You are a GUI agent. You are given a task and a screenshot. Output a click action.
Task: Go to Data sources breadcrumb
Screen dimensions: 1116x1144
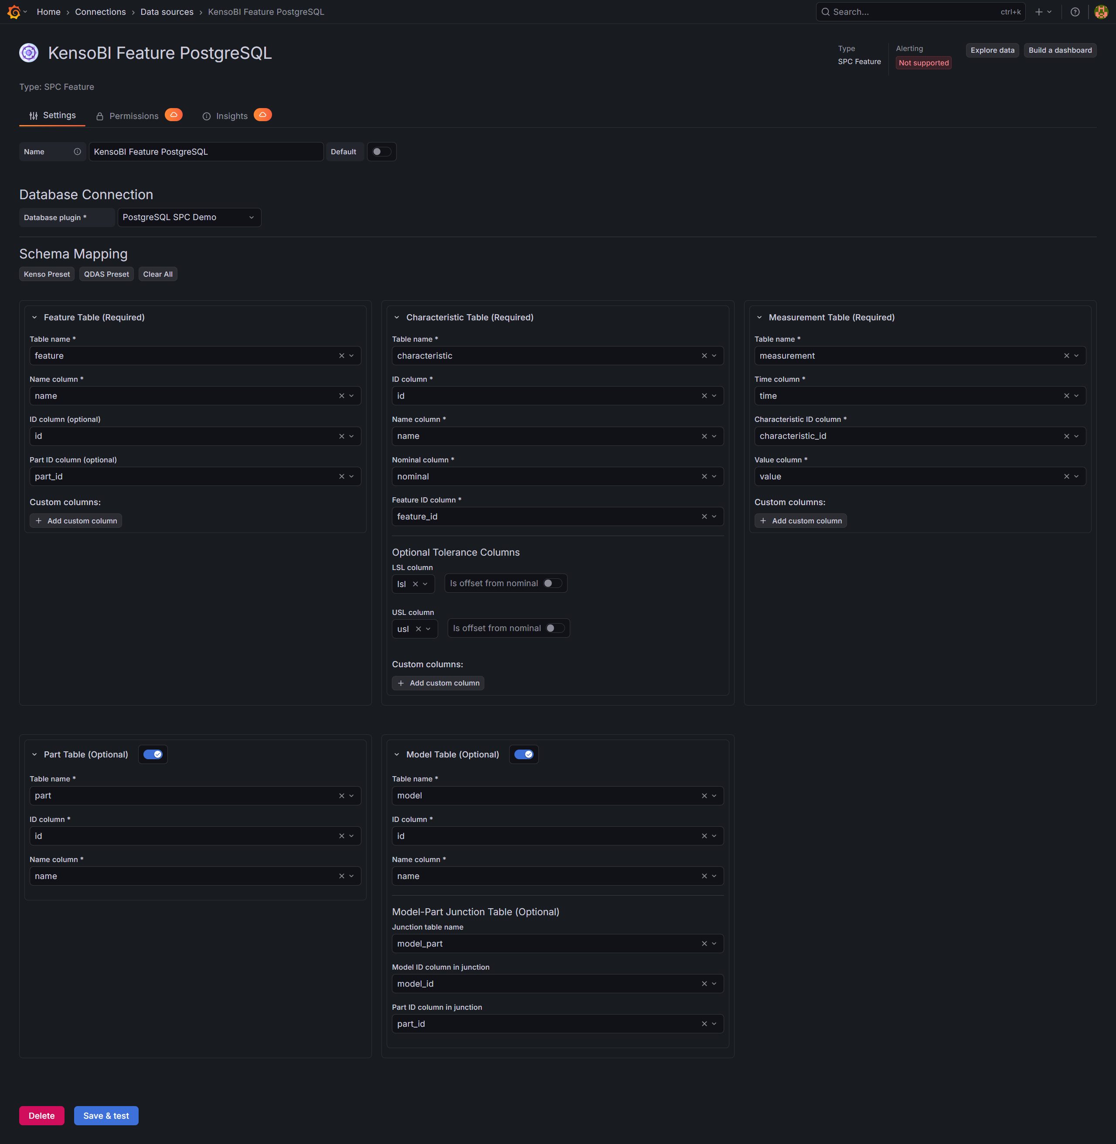coord(167,12)
